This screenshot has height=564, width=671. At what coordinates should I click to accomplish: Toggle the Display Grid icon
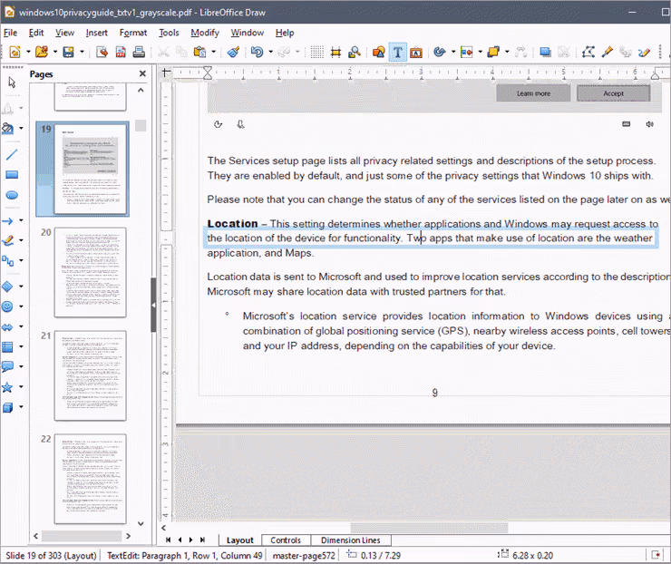317,53
